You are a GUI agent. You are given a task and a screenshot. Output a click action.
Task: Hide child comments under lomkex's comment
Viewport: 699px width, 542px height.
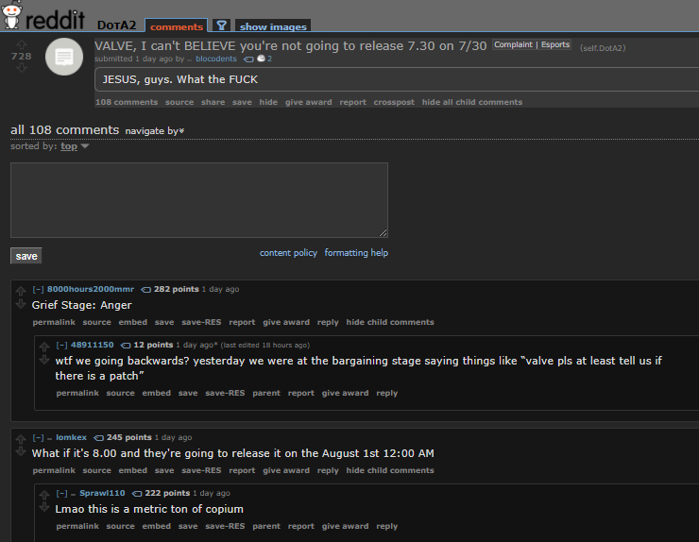coord(390,470)
